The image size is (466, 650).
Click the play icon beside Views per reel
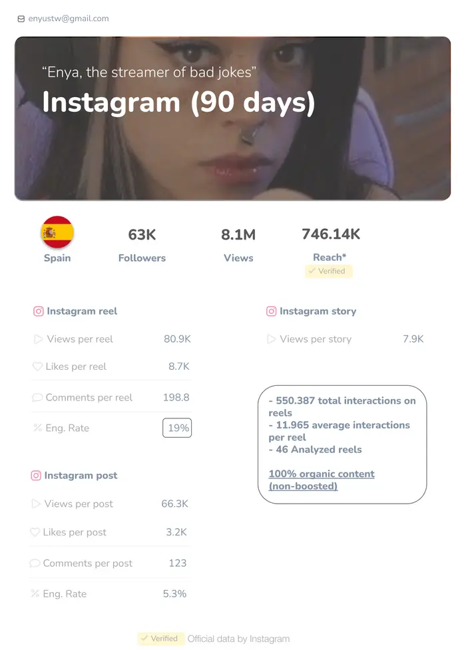(x=38, y=339)
